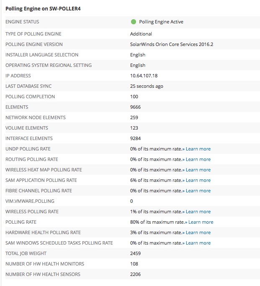
Task: Select the heading Polling Engine on SW-POLLER4
Action: pos(43,9)
